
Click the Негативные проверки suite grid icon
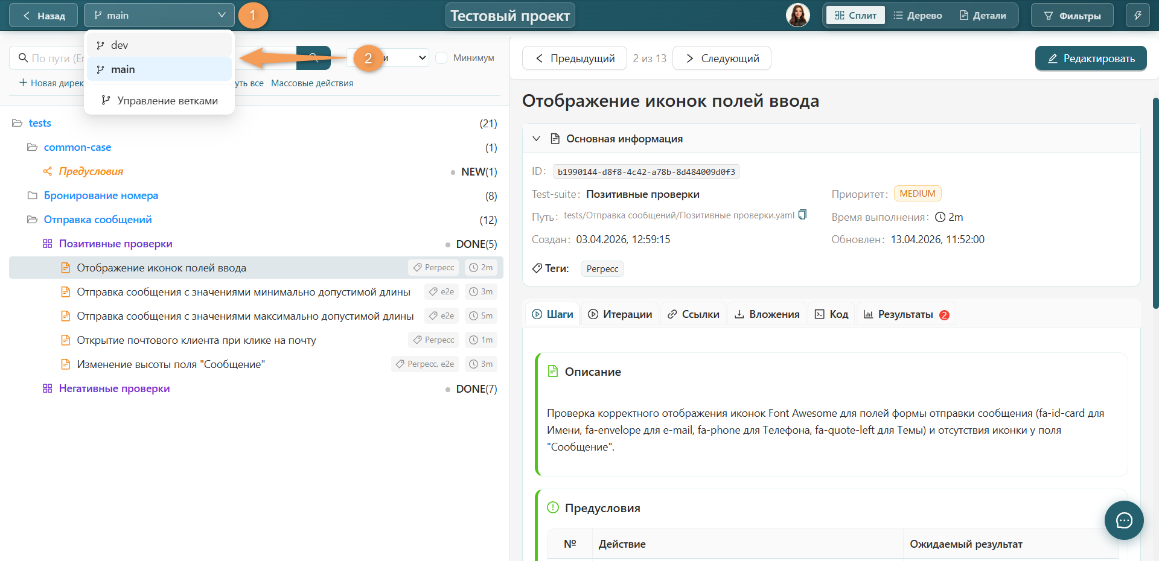click(48, 388)
